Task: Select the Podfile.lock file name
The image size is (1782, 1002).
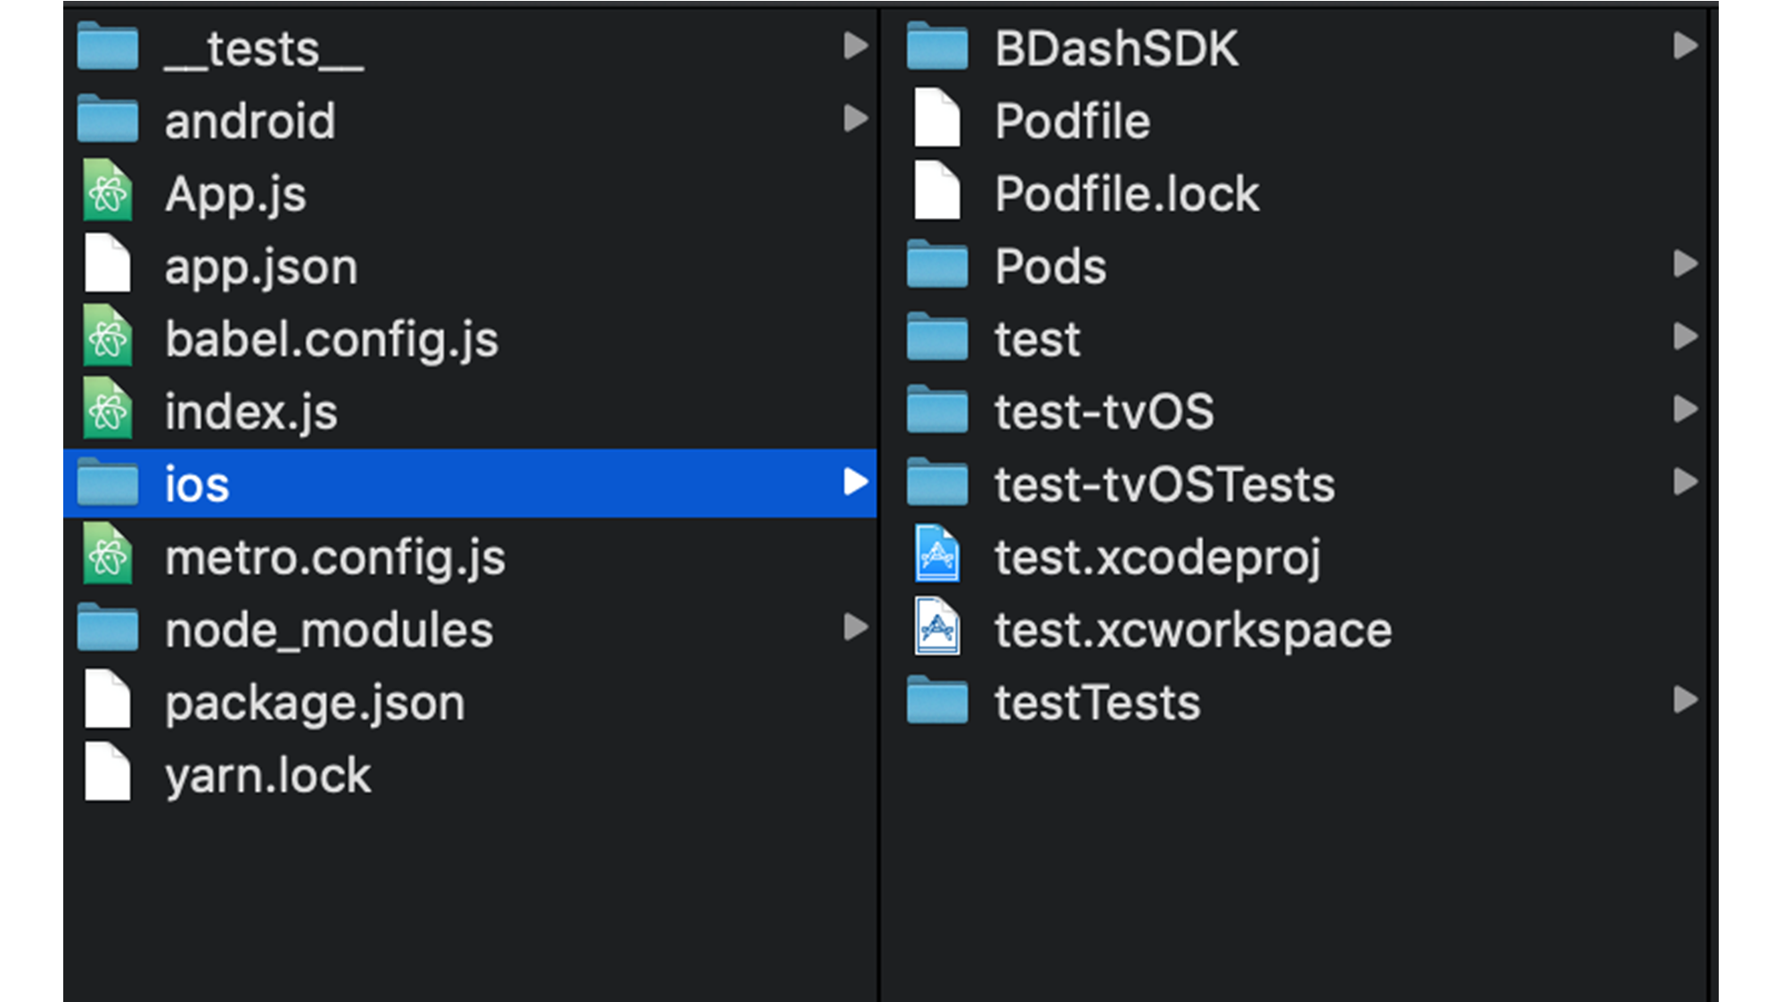Action: 1127,193
